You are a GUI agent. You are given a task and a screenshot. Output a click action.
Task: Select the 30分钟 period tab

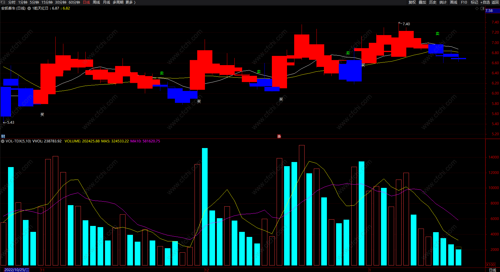click(x=61, y=2)
